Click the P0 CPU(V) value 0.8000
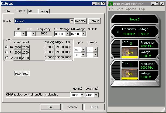Viewport: 166px width, 113px height. (49, 47)
